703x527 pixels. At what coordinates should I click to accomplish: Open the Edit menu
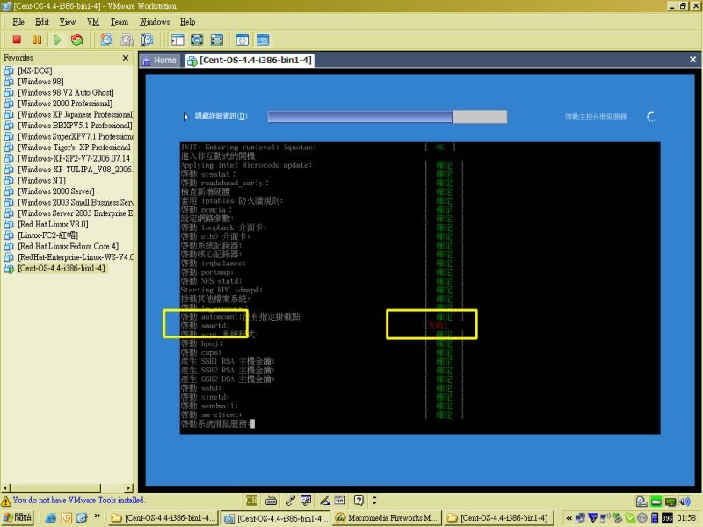pyautogui.click(x=42, y=22)
